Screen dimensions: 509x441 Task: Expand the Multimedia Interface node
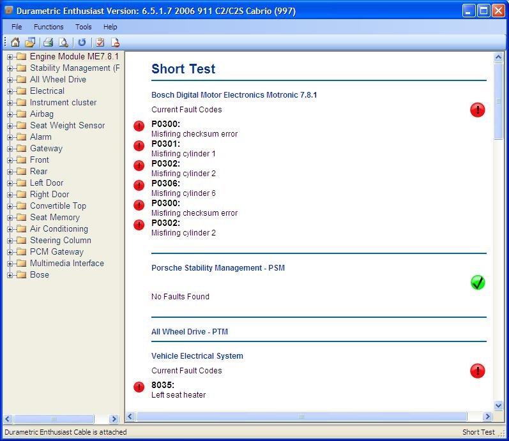[x=10, y=264]
